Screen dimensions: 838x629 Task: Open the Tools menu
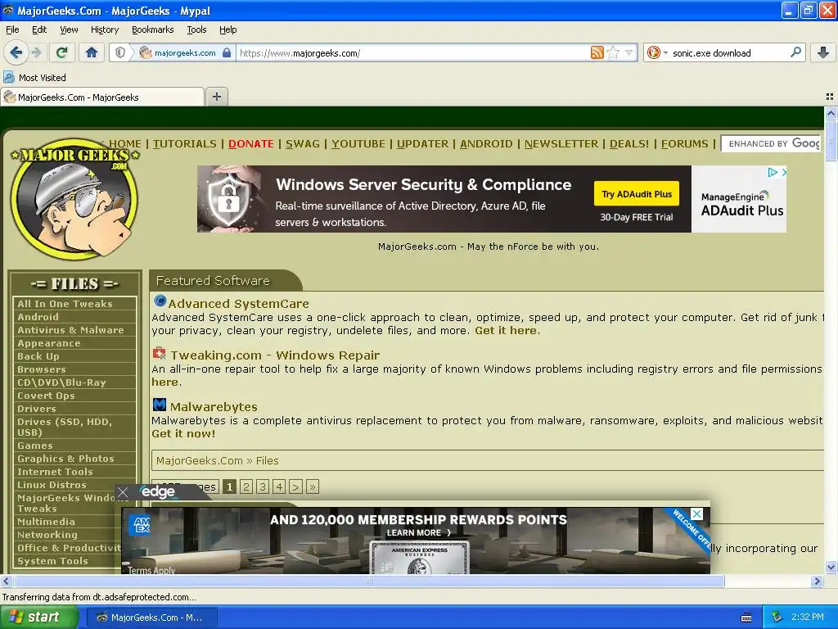pos(196,29)
